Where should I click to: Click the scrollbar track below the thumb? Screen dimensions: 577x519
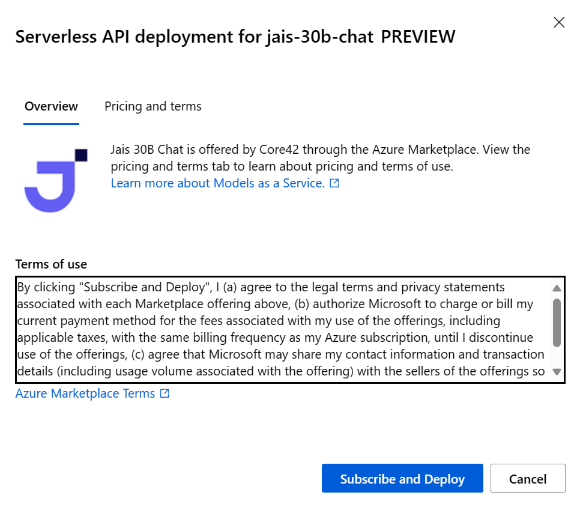557,357
